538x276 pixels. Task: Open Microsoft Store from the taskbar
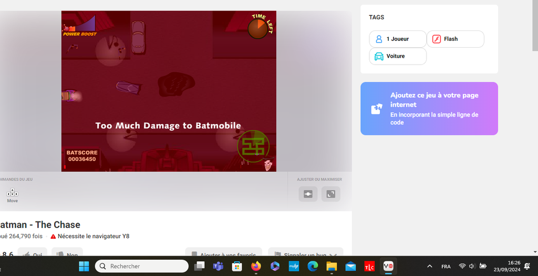point(237,266)
